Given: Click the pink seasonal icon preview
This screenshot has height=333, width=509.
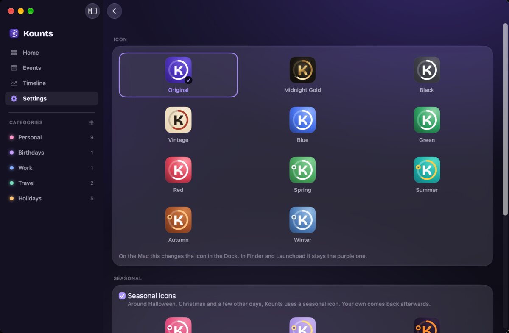Looking at the screenshot, I should tap(178, 325).
